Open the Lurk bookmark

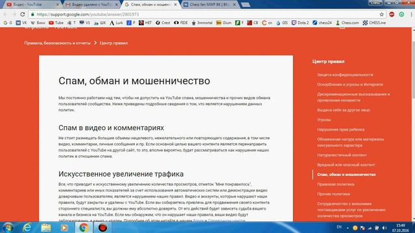pyautogui.click(x=116, y=23)
